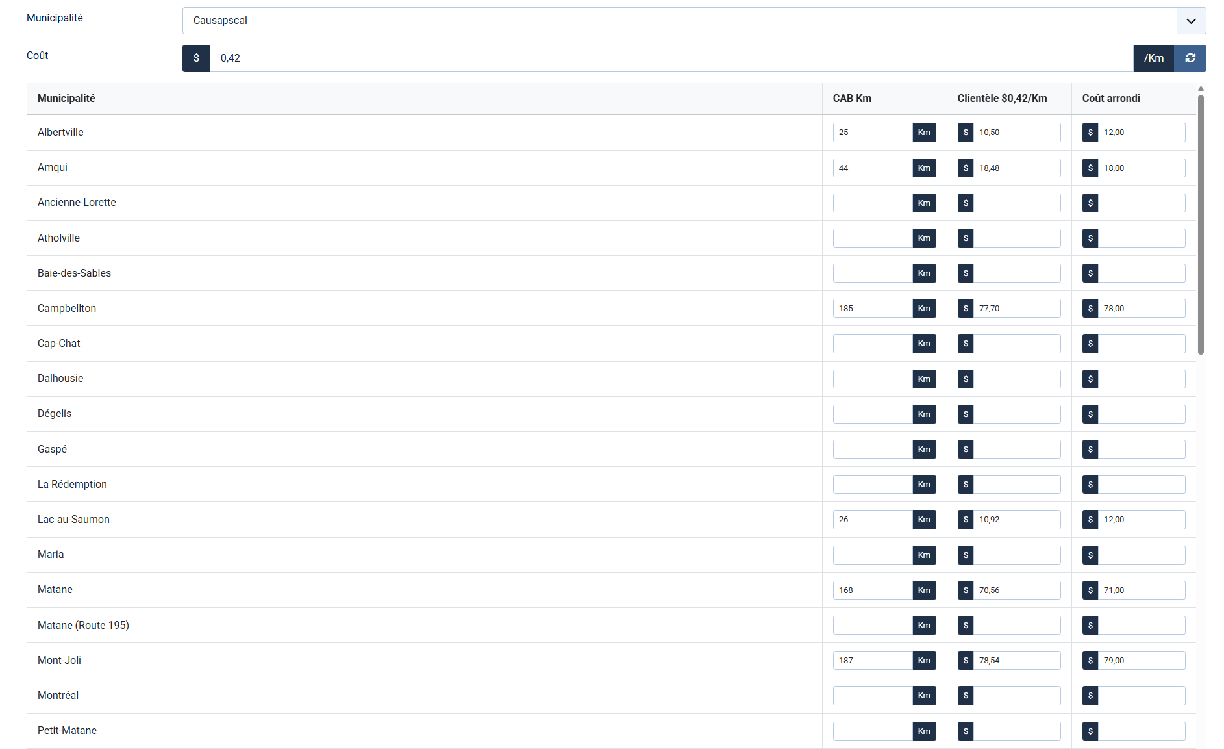Click the /Km unit label button
The height and width of the screenshot is (749, 1224).
[1153, 58]
